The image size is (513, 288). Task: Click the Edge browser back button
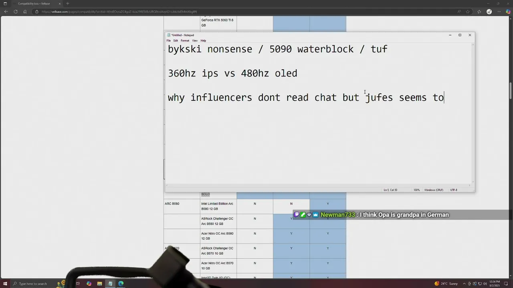click(x=6, y=12)
